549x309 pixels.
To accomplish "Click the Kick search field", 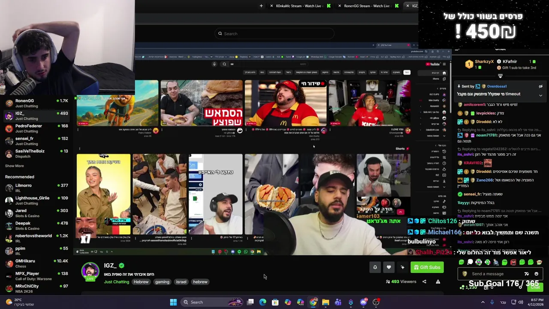I will [x=274, y=33].
